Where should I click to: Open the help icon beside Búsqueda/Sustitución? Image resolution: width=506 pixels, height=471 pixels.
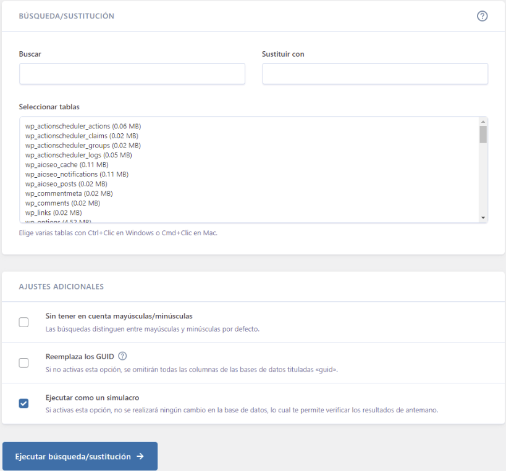[482, 16]
